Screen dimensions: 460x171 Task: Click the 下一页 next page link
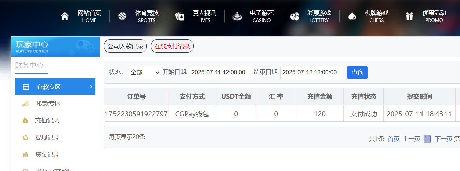click(x=443, y=139)
